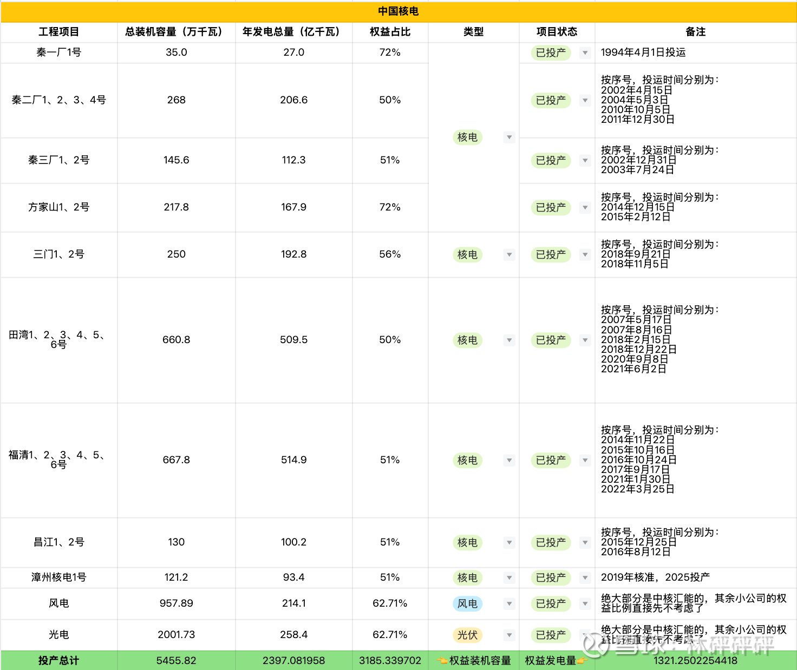This screenshot has height=670, width=797.
Task: Click the 工程项目 column header
Action: click(x=59, y=32)
